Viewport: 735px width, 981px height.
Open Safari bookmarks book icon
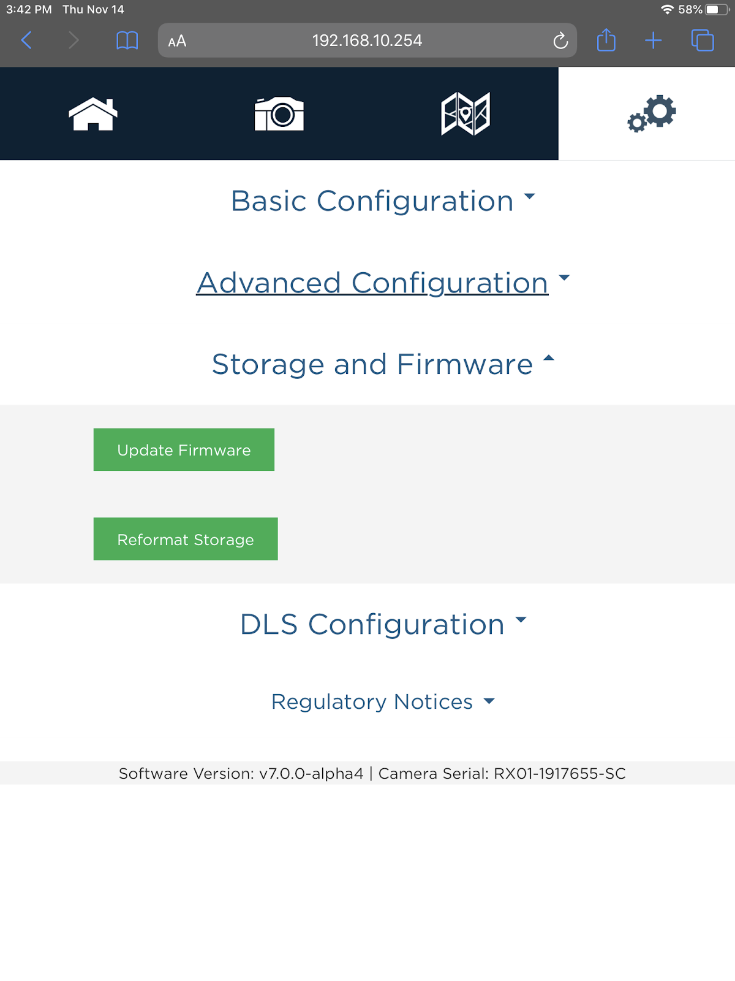127,40
